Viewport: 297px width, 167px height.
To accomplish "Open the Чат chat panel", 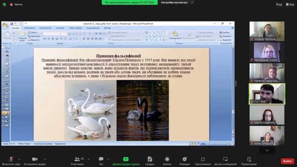I will coord(101,161).
